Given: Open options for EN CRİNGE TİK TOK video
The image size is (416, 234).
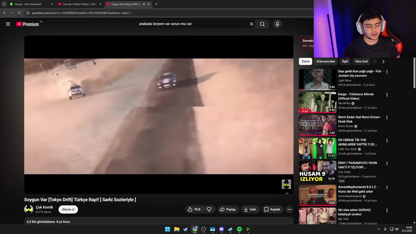Looking at the screenshot, I should [x=387, y=141].
